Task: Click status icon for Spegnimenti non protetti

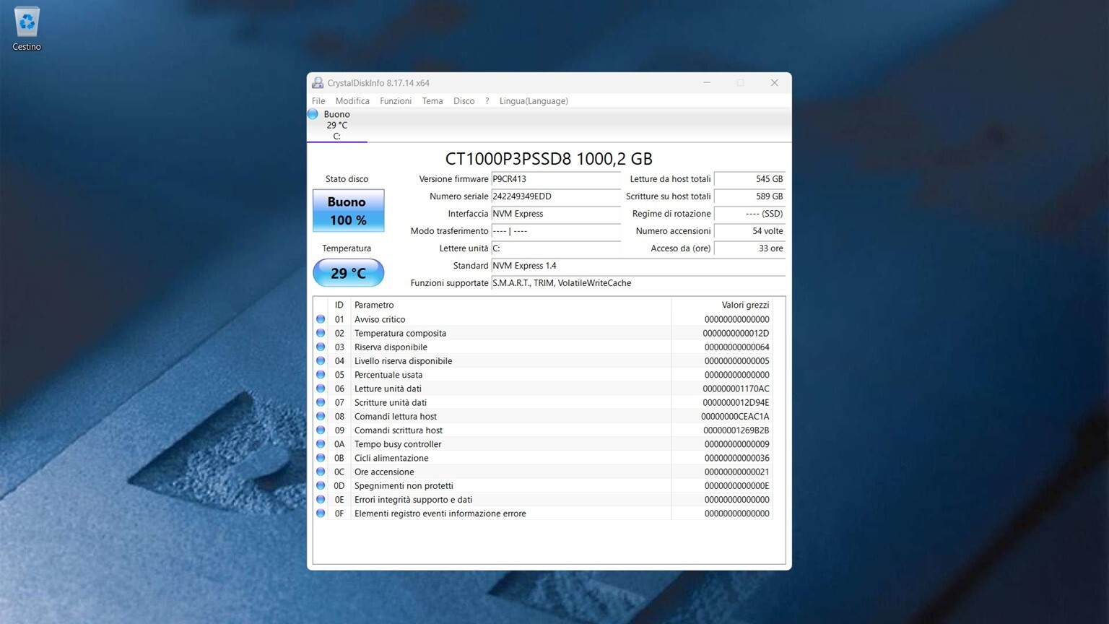Action: 321,485
